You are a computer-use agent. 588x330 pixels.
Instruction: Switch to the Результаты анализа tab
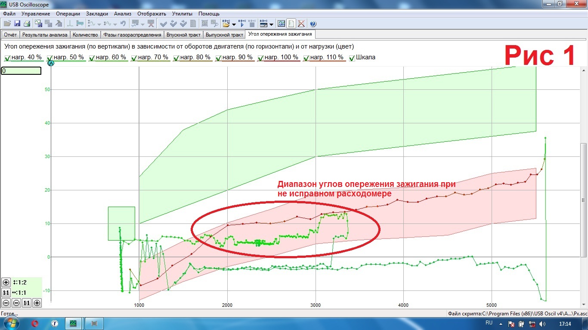45,35
